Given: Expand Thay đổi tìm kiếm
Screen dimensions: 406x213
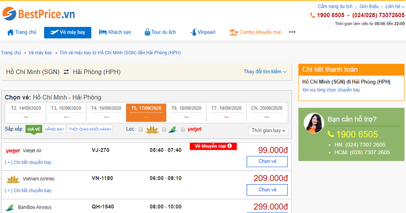Looking at the screenshot, I should [x=265, y=72].
